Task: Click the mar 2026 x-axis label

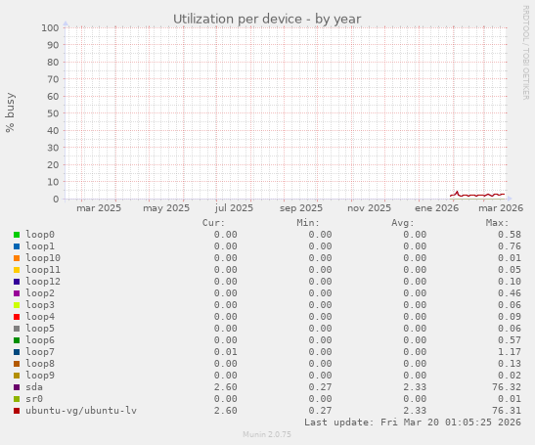Action: click(x=501, y=207)
